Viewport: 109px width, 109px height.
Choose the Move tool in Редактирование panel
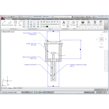28,22
